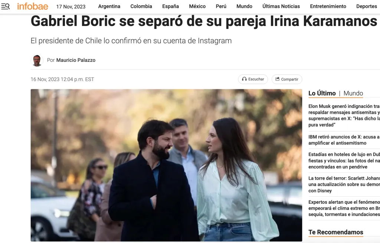The height and width of the screenshot is (243, 380).
Task: Select the Lo Último tab
Action: coord(322,93)
